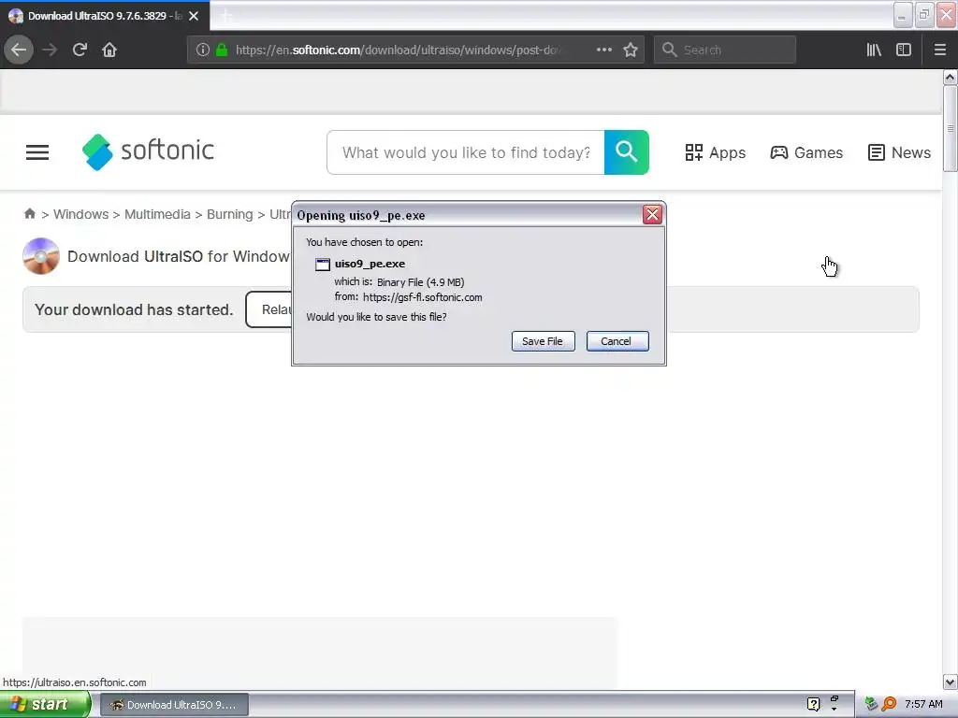This screenshot has height=718, width=958.
Task: Click the vertical scrollbar thumb
Action: 950,129
